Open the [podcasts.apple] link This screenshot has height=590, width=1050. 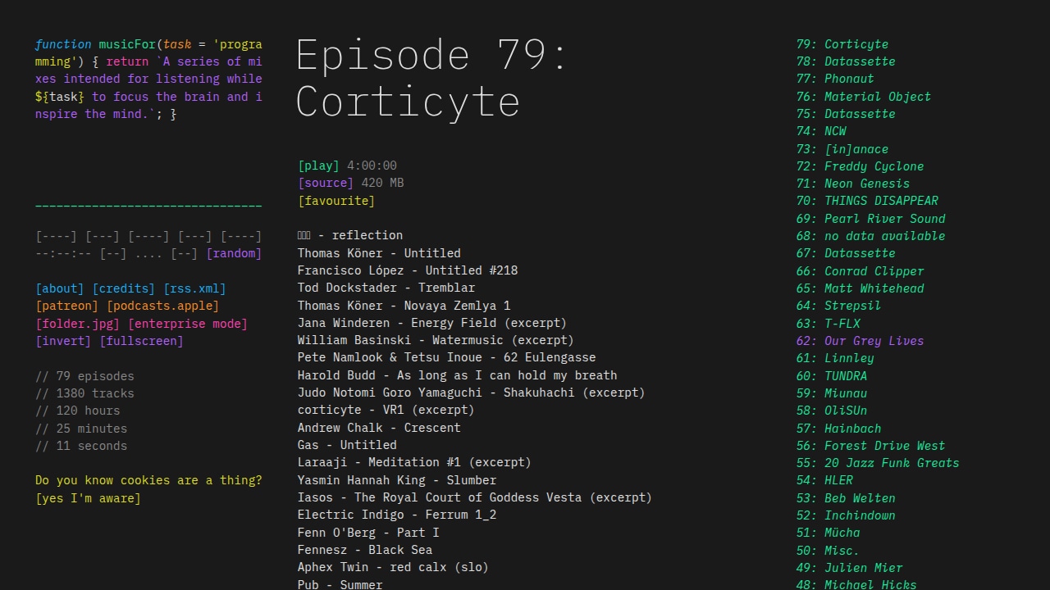162,306
